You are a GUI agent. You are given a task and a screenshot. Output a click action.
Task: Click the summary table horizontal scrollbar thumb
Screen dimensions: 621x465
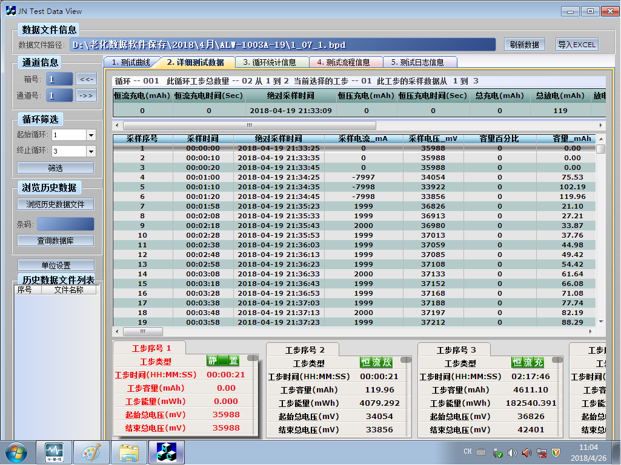click(x=250, y=126)
